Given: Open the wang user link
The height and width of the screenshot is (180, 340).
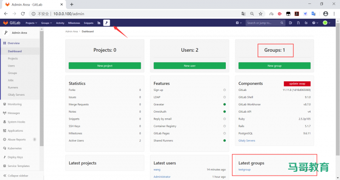Looking at the screenshot, I should point(157,170).
